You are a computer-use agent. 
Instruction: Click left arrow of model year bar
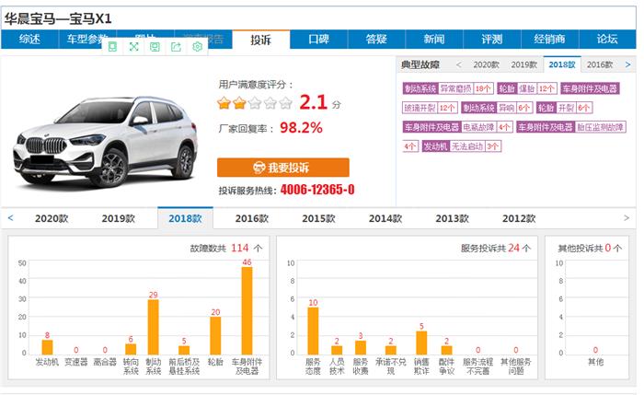[x=11, y=218]
